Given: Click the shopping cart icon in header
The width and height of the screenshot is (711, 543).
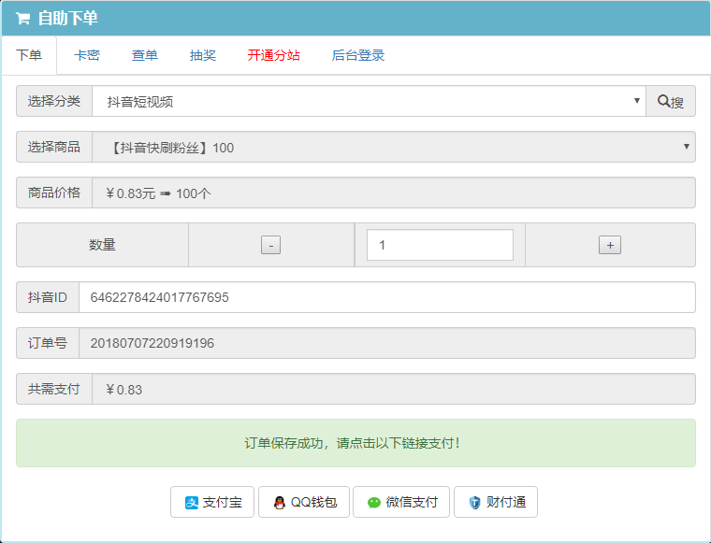Looking at the screenshot, I should (22, 19).
